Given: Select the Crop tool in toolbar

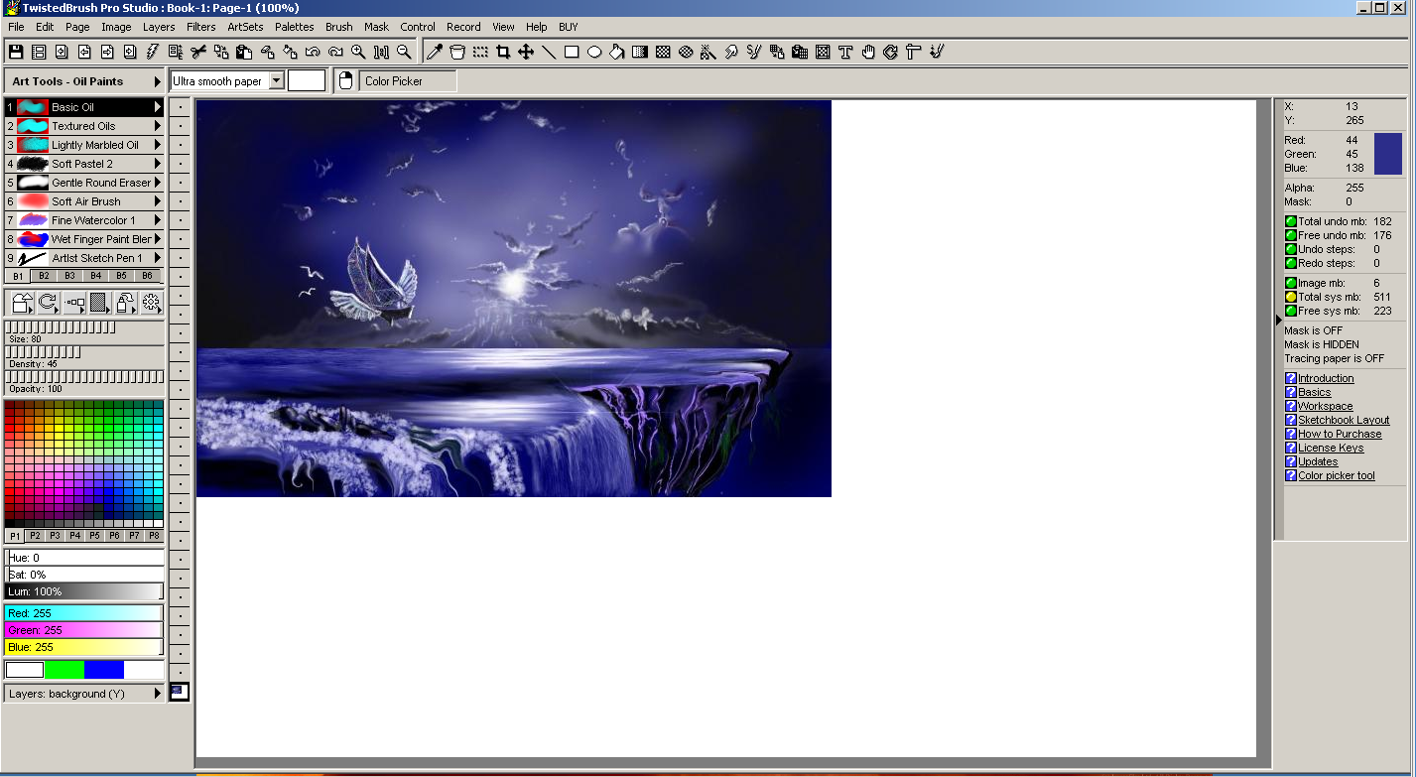Looking at the screenshot, I should pos(503,52).
